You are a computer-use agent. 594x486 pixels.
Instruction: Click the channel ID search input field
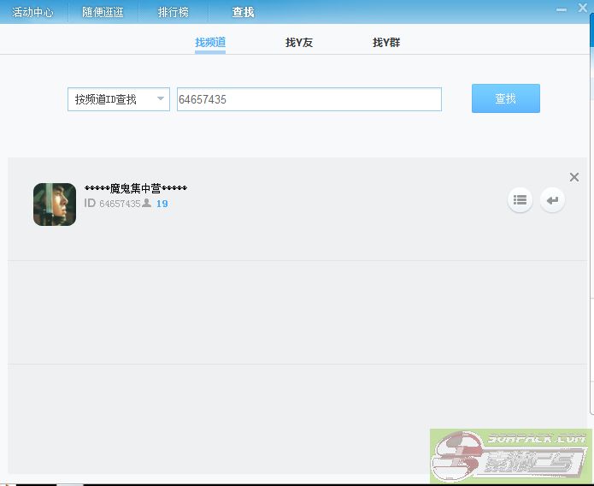click(x=309, y=99)
